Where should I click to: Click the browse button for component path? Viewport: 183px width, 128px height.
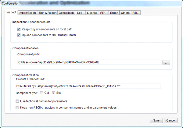[x=166, y=62]
